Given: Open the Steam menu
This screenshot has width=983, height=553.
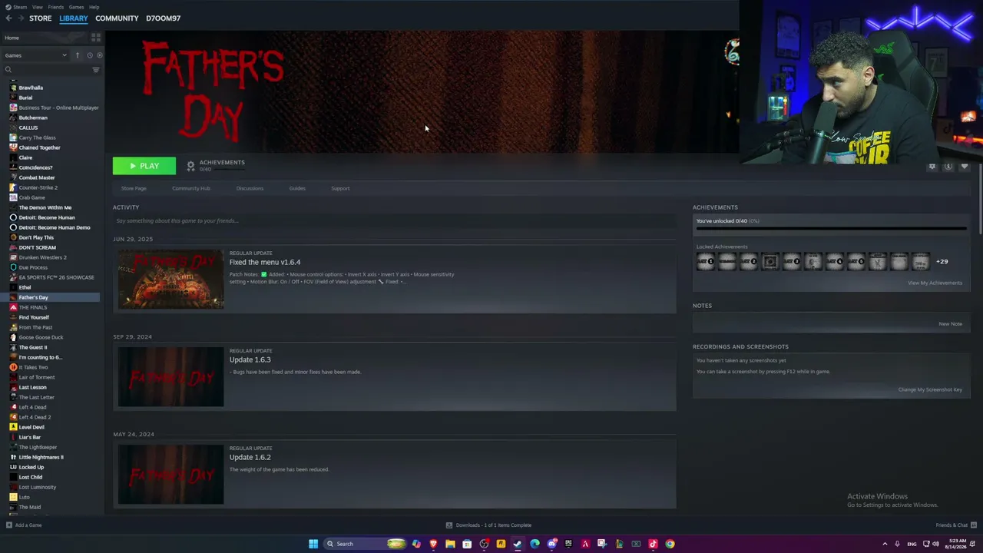Looking at the screenshot, I should [x=20, y=7].
